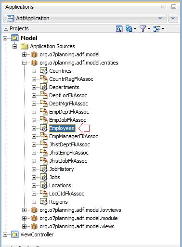The image size is (182, 247).
Task: Select the JobHistory entity in the tree
Action: (62, 169)
